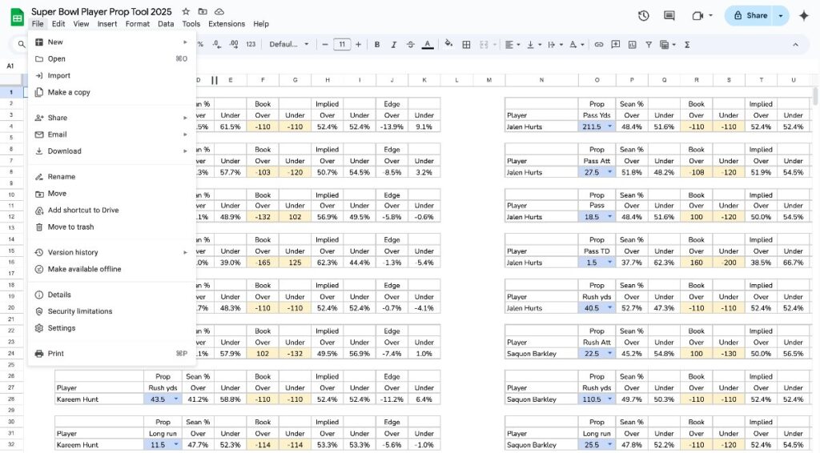Open Saquon Barkley Long run 25.5 dropdown
The width and height of the screenshot is (820, 453).
[609, 445]
